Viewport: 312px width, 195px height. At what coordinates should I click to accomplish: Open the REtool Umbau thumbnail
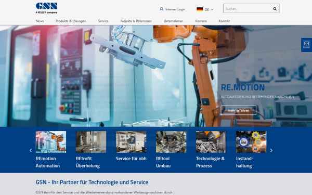pos(171,142)
